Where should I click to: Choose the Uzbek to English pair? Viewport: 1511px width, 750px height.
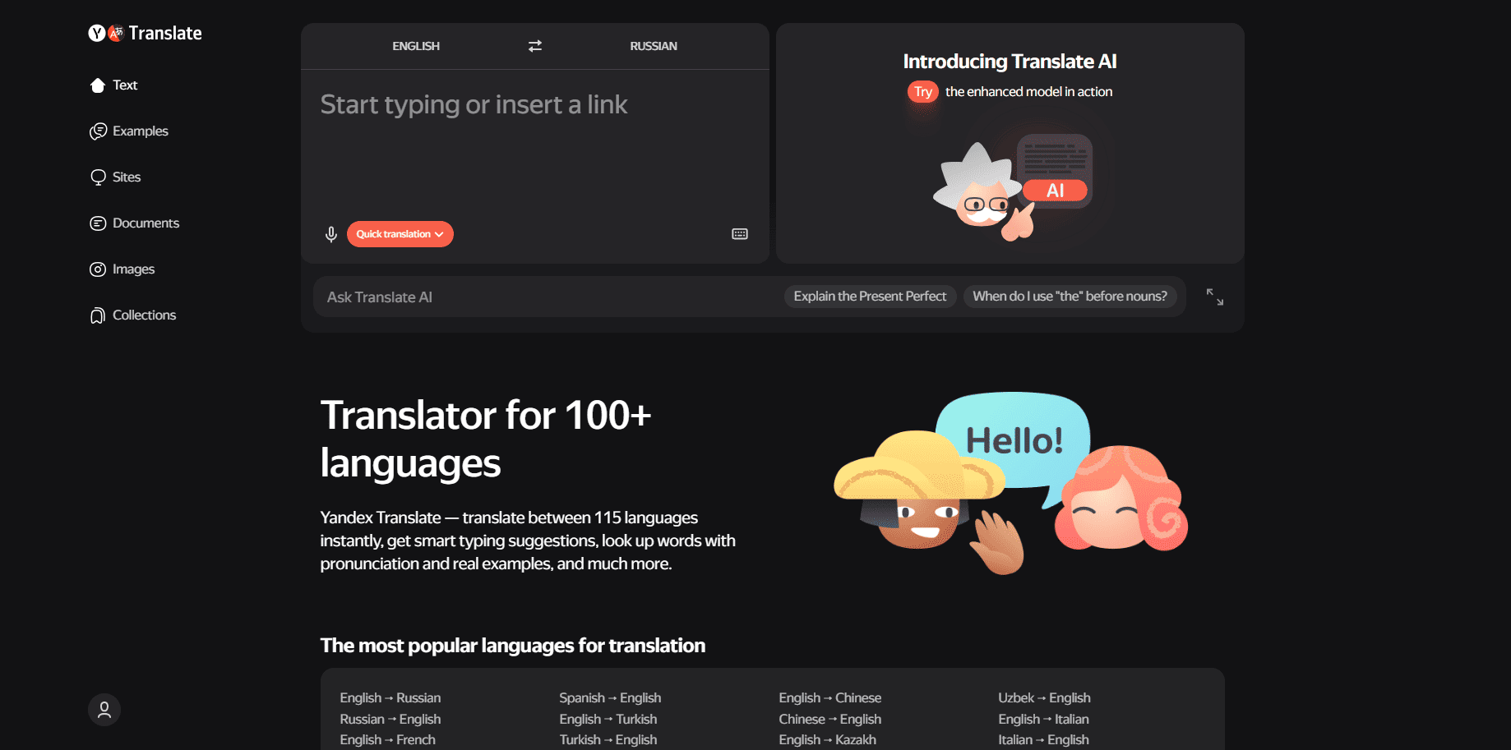click(x=1044, y=697)
